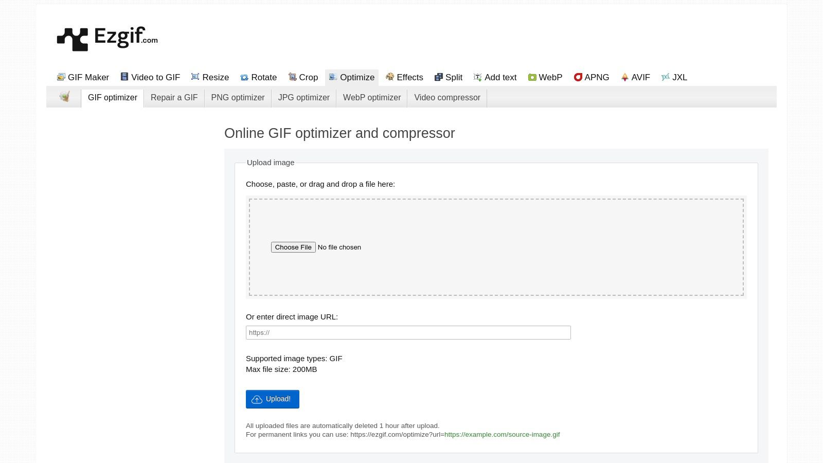Switch to the PNG optimizer tab
The width and height of the screenshot is (823, 463).
tap(238, 98)
